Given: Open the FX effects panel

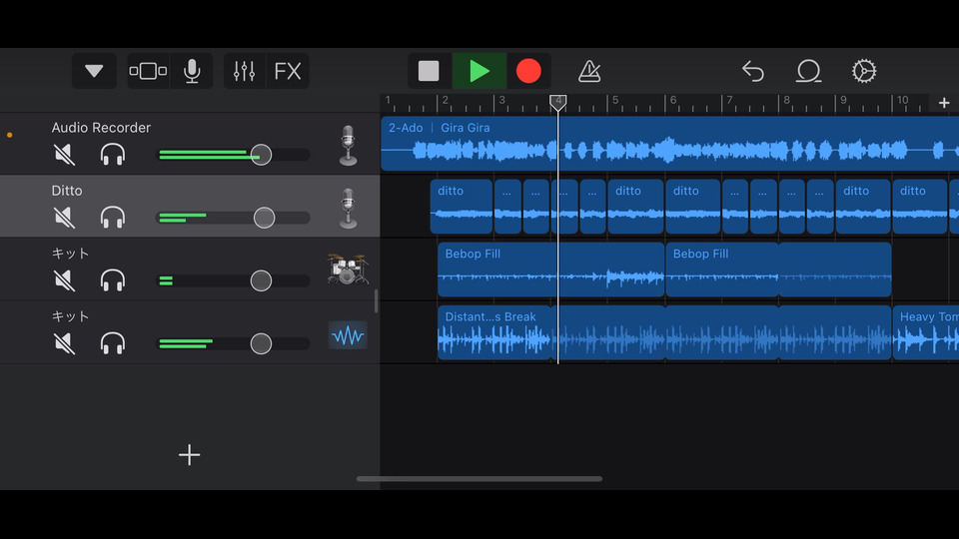Looking at the screenshot, I should pyautogui.click(x=288, y=71).
